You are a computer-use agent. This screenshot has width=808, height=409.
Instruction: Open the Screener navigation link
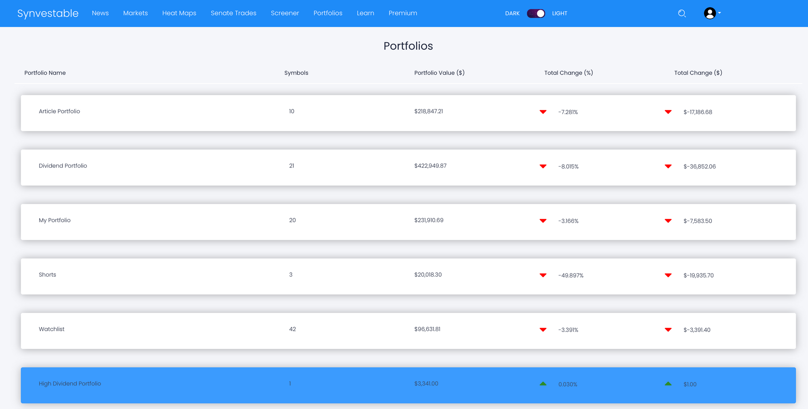285,13
